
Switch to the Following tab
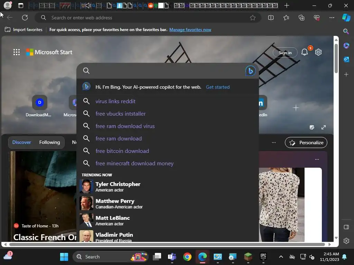50,142
